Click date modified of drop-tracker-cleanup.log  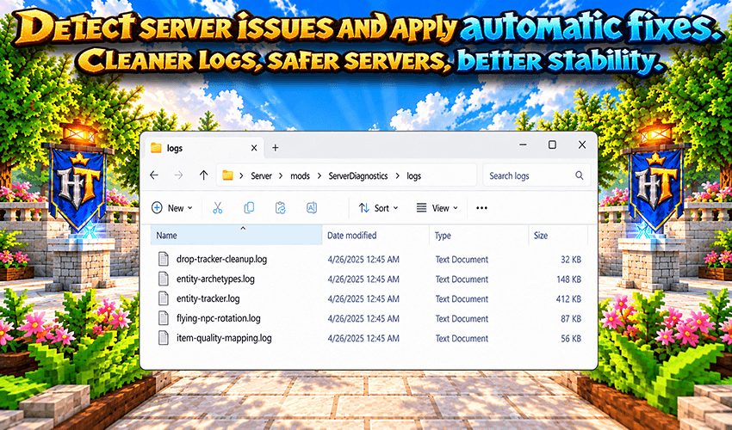(x=363, y=260)
